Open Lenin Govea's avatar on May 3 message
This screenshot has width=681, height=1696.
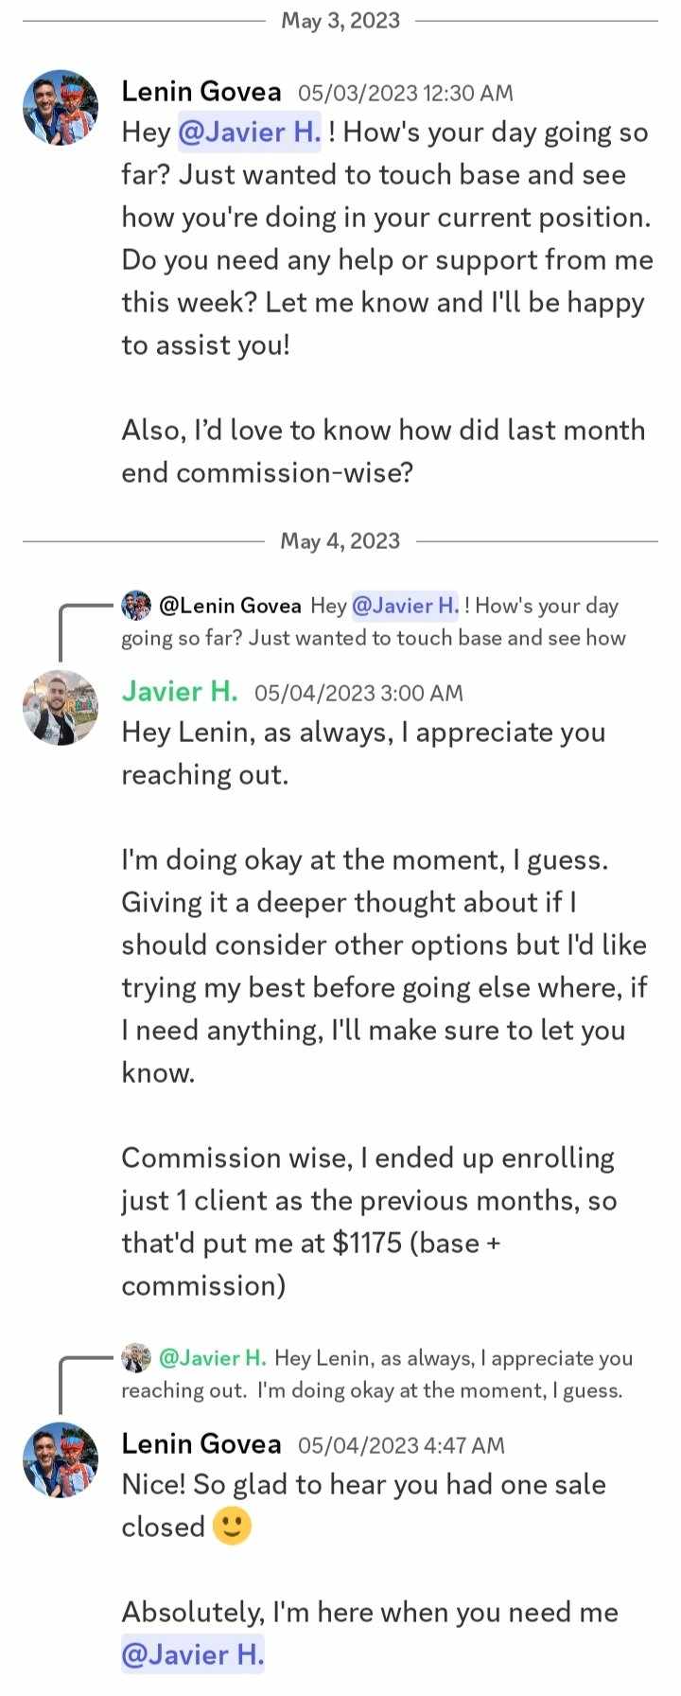click(x=61, y=107)
